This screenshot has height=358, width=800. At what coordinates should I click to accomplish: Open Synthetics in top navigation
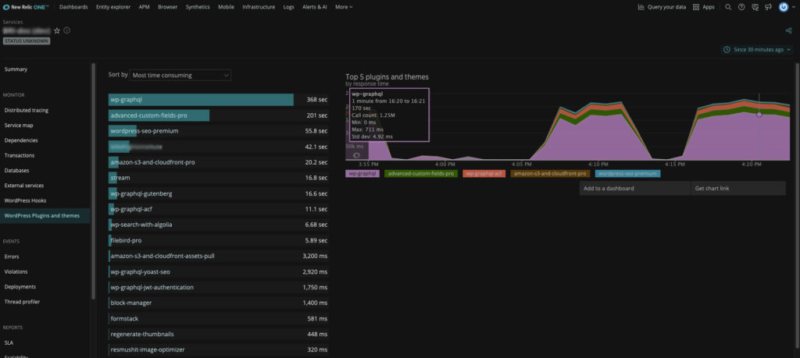coord(198,7)
